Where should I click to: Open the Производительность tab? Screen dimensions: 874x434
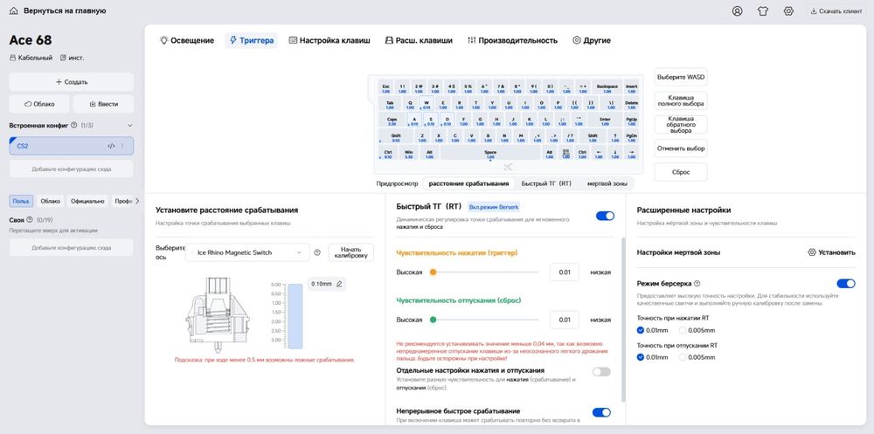(512, 40)
